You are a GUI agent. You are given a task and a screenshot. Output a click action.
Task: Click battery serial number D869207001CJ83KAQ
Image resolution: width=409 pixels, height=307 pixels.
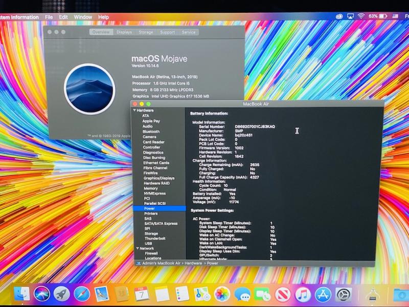coord(255,126)
